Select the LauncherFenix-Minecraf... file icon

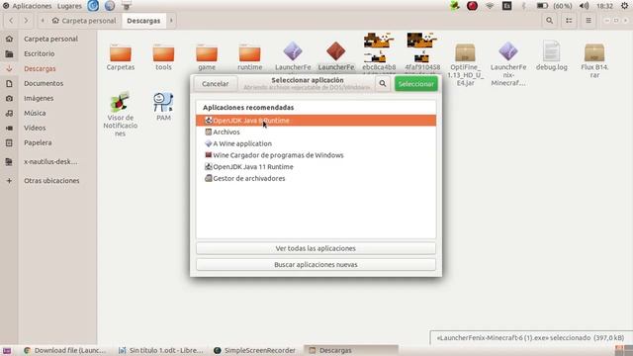(508, 51)
